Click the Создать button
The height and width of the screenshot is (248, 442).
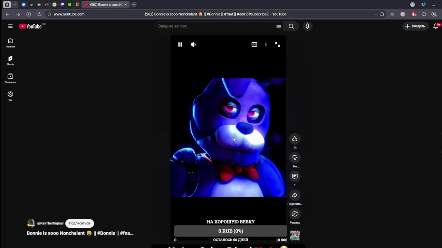415,26
